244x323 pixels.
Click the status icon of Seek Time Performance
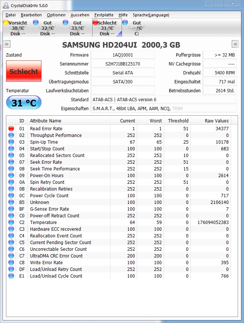click(11, 169)
